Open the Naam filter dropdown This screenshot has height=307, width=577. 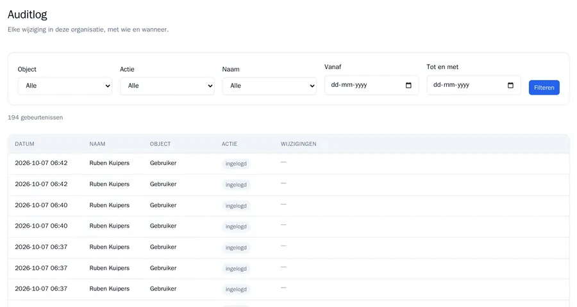point(269,86)
